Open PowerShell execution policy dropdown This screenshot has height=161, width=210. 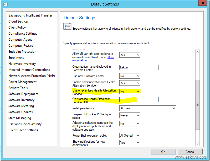(130, 136)
